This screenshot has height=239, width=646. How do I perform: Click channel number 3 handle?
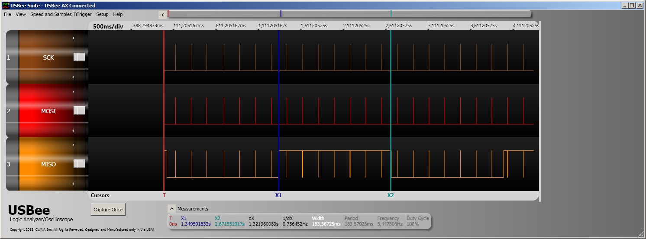point(12,164)
